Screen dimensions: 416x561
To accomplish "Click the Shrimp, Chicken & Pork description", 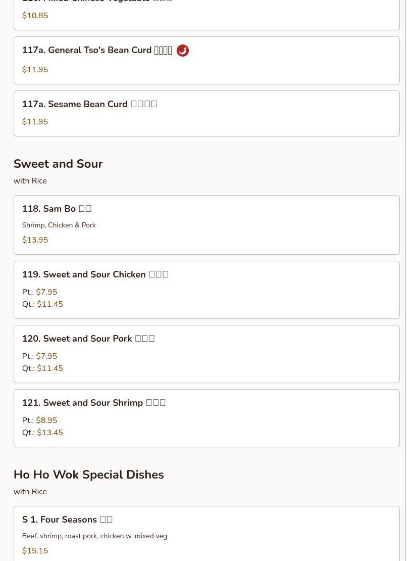I will click(x=59, y=225).
